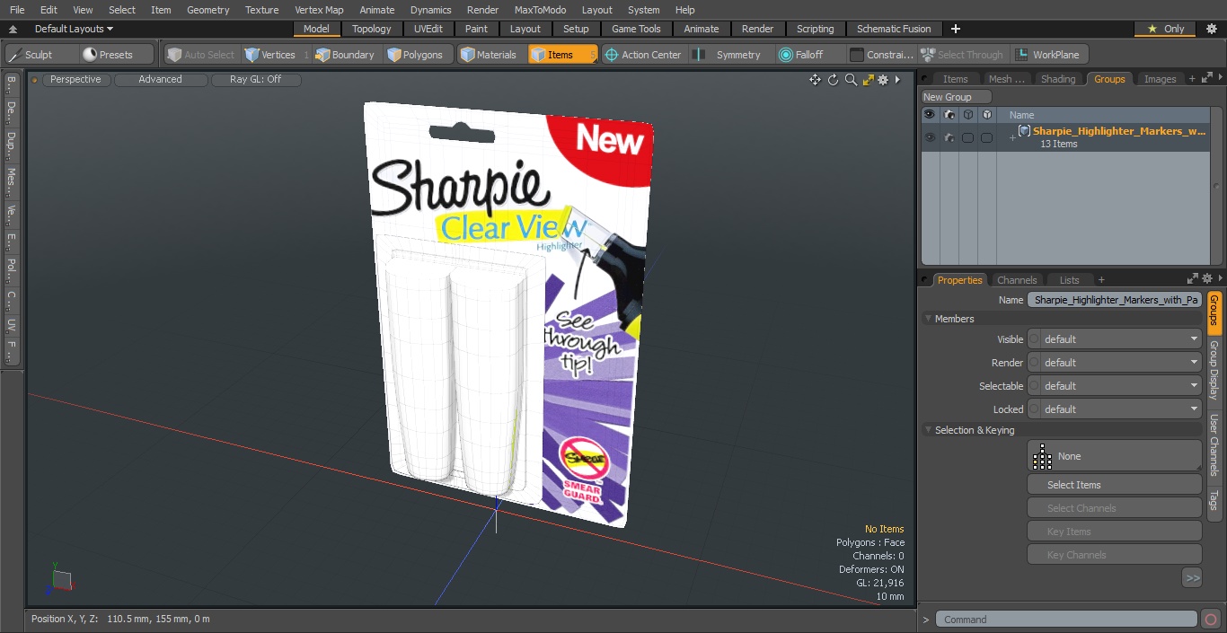Open the User Channels vertical tab
Viewport: 1227px width, 633px height.
click(1214, 444)
